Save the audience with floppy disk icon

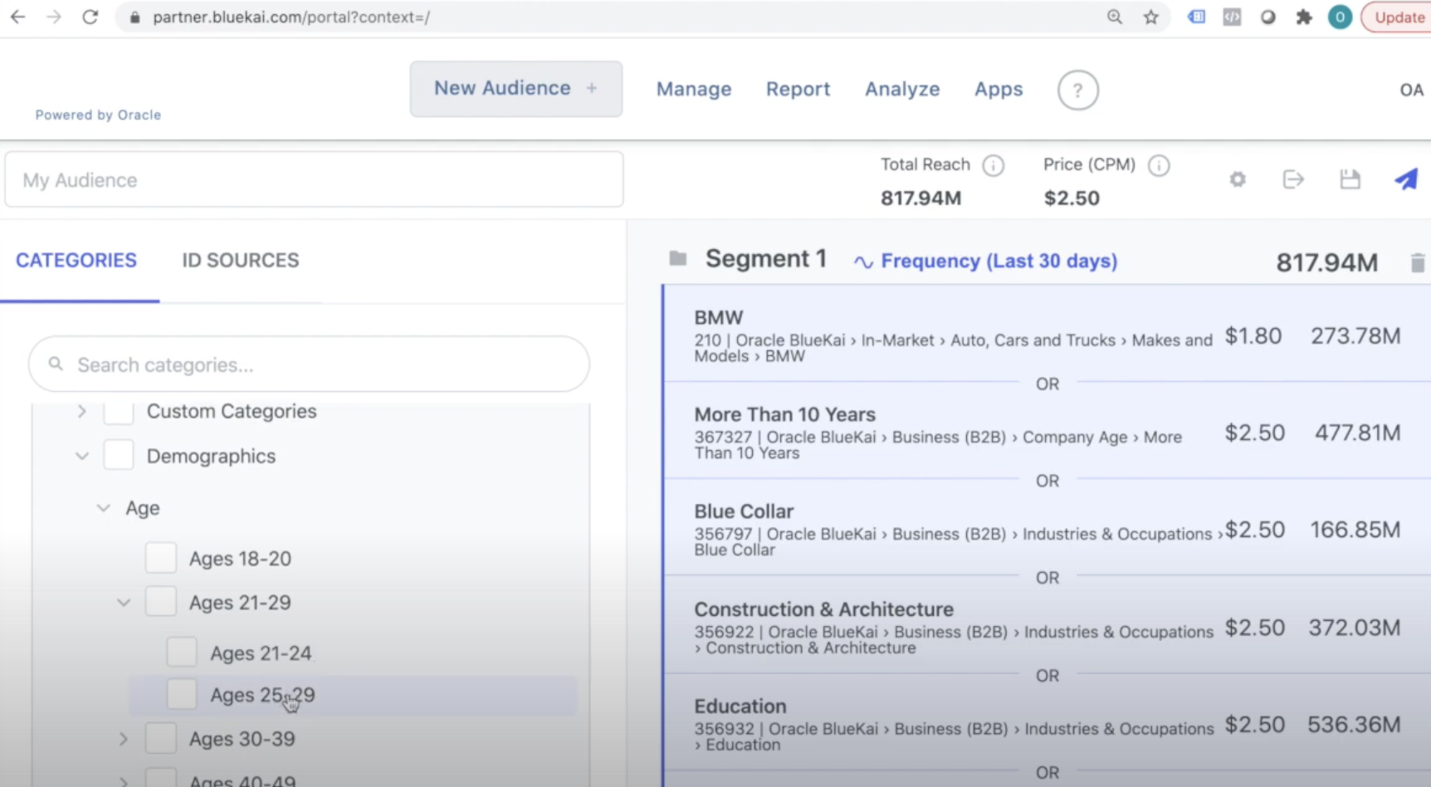tap(1350, 179)
